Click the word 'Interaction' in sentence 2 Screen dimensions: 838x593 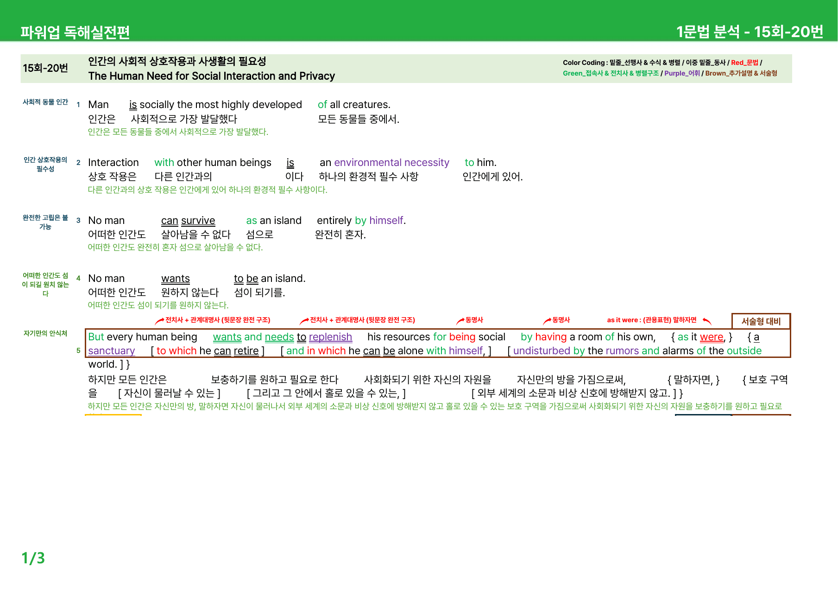pos(113,163)
